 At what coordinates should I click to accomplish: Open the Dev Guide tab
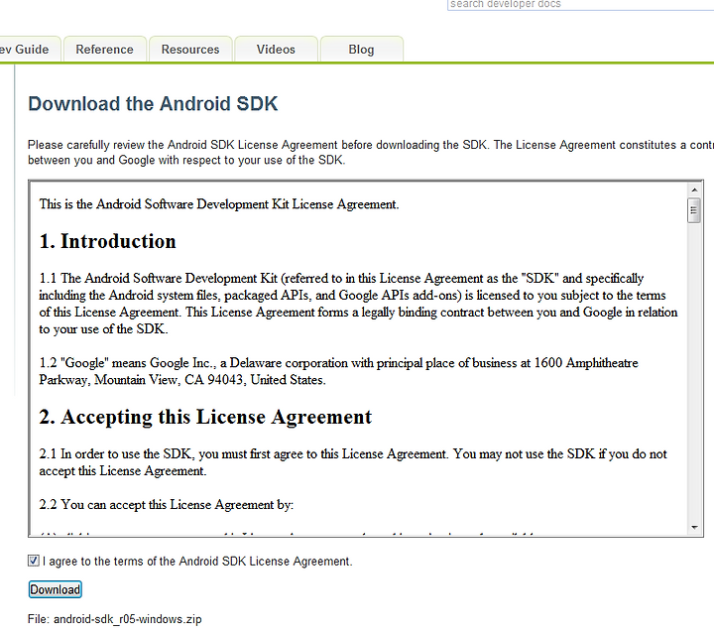28,50
